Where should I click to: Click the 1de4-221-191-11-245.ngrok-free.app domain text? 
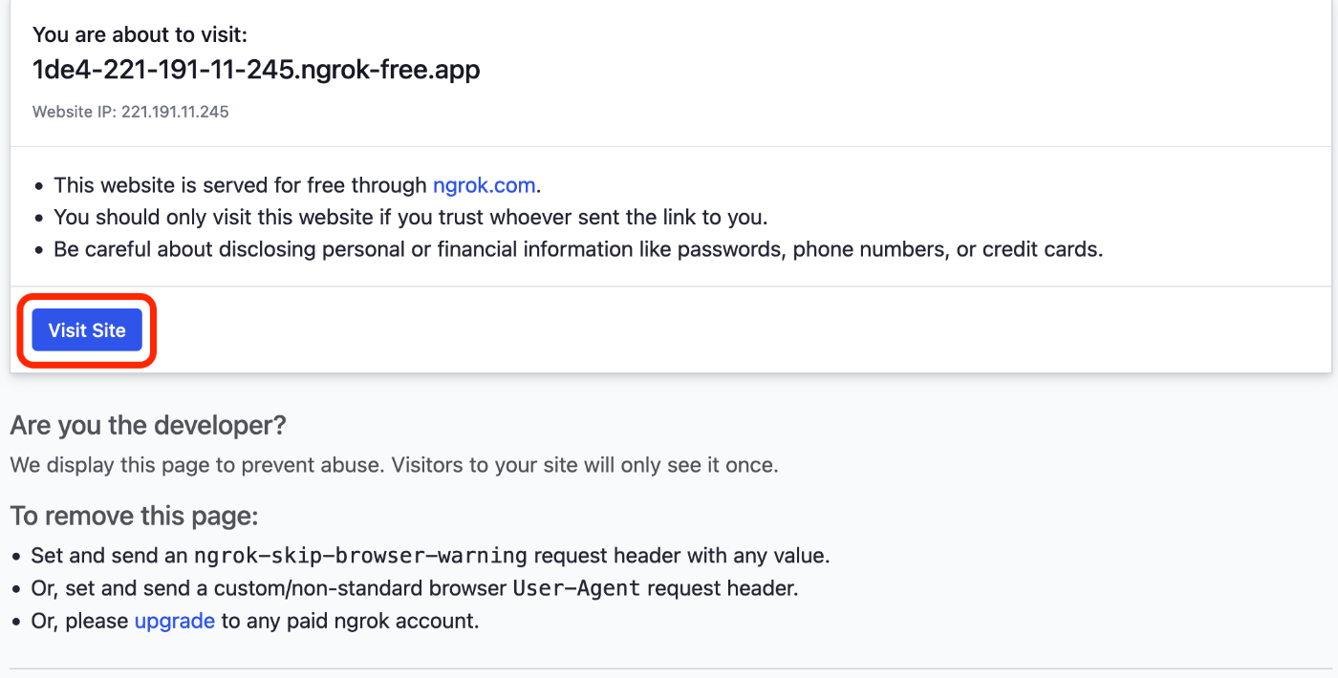coord(256,70)
